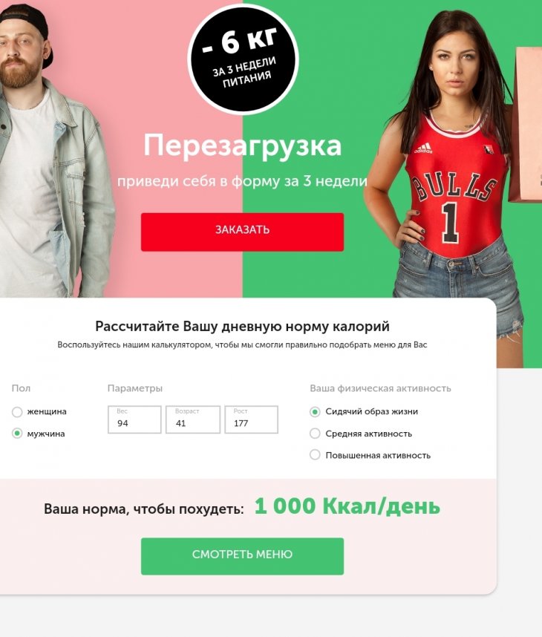This screenshot has height=637, width=542.
Task: Click the приведи себя в форму subtitle
Action: (x=242, y=181)
